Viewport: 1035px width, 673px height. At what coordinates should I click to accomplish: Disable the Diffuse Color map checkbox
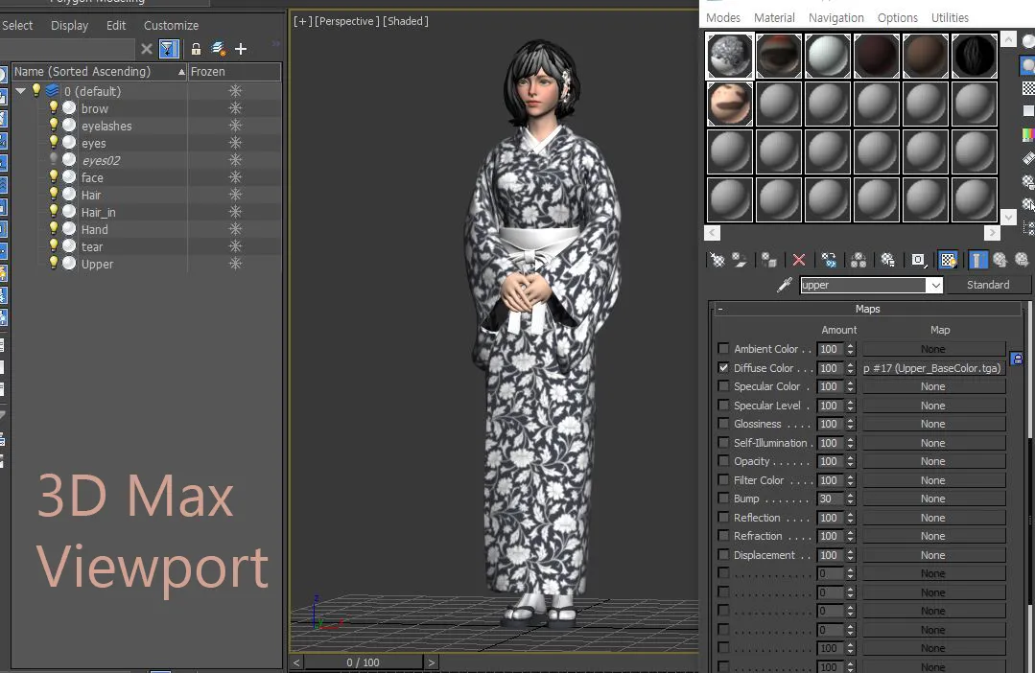pos(722,368)
